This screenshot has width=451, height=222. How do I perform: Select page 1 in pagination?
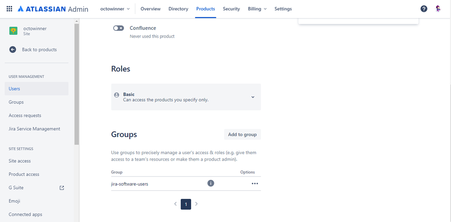click(x=186, y=204)
